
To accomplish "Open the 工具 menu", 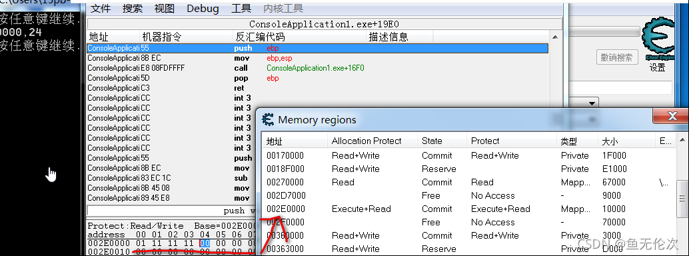I will point(241,9).
